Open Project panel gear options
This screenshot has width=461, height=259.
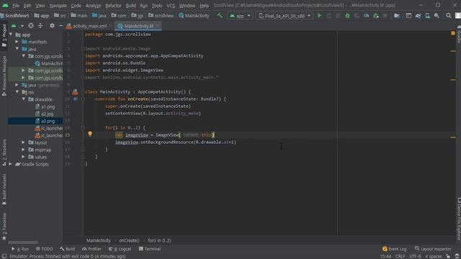pyautogui.click(x=52, y=26)
